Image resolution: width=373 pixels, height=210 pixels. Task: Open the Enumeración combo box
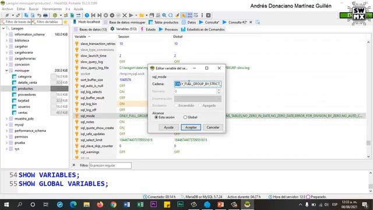pos(198,99)
